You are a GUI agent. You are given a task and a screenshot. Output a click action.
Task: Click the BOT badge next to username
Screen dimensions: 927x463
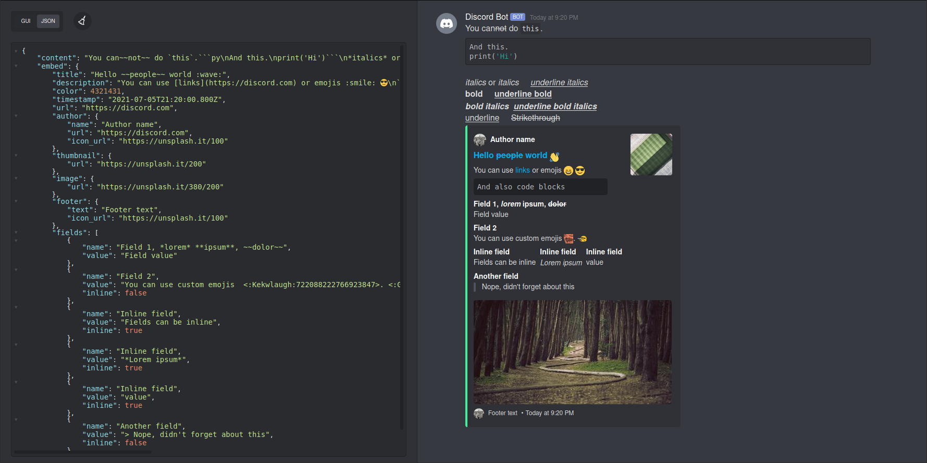coord(517,17)
